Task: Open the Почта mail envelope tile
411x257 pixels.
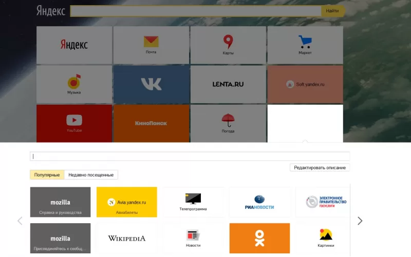Action: pyautogui.click(x=151, y=45)
